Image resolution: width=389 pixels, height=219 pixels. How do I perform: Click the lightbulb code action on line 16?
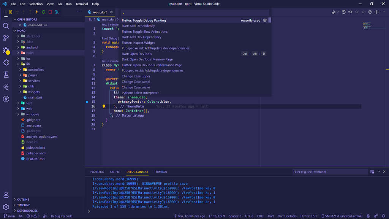(104, 106)
